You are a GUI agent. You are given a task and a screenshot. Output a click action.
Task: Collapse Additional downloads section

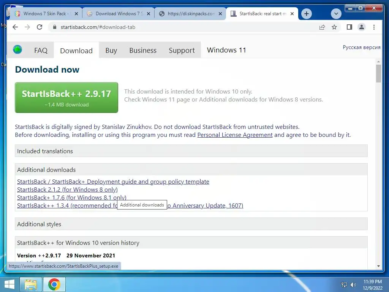tap(191, 170)
